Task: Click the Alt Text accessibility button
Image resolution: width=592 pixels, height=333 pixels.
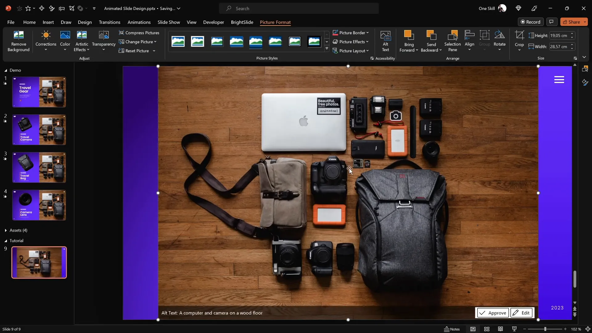Action: coord(385,41)
